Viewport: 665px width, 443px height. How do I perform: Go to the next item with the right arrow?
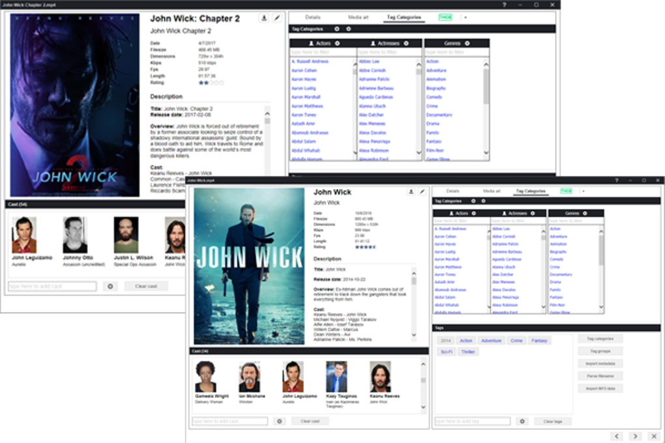pyautogui.click(x=635, y=436)
